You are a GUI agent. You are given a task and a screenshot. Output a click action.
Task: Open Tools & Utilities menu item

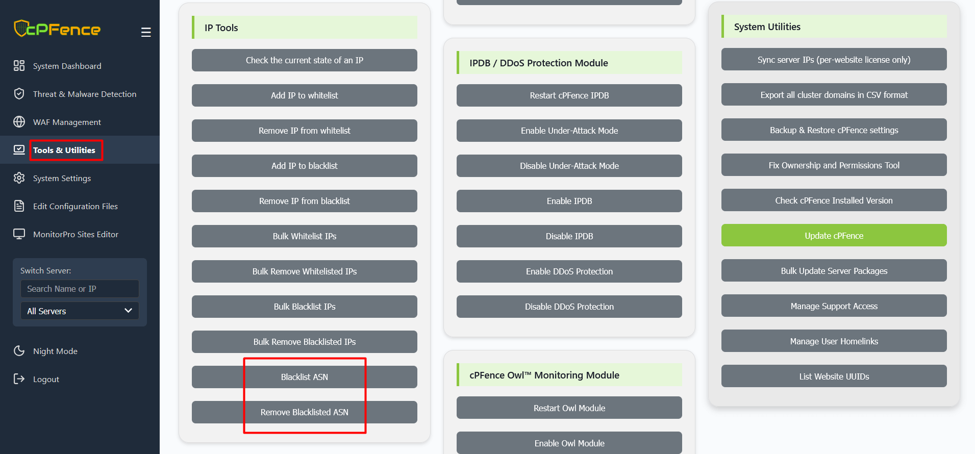click(64, 150)
